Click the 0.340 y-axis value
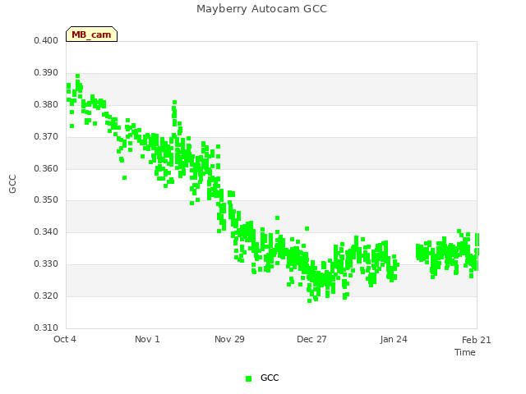Viewport: 526px width, 394px height. point(46,231)
